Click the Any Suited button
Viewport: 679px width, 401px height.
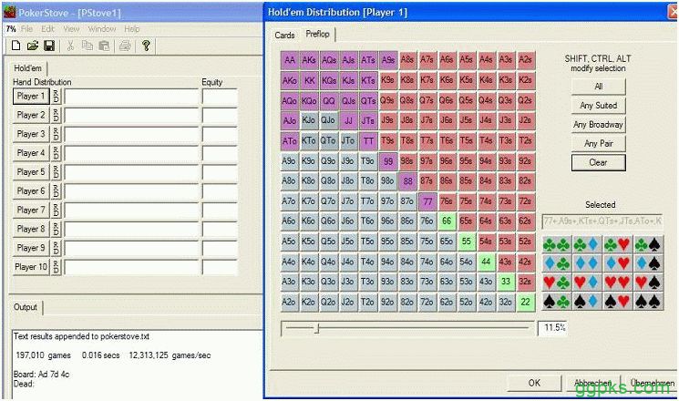tap(599, 105)
